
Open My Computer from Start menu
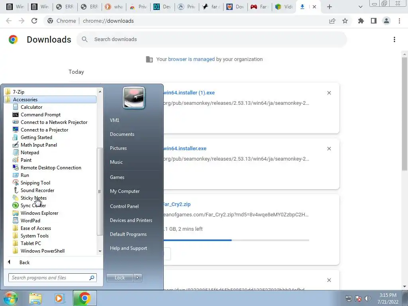click(x=125, y=191)
